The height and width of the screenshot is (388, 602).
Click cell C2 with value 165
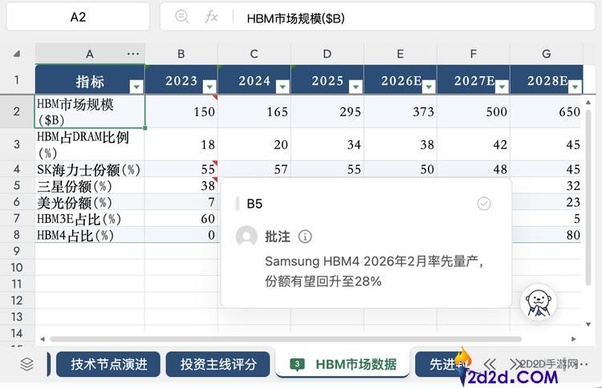click(x=254, y=111)
